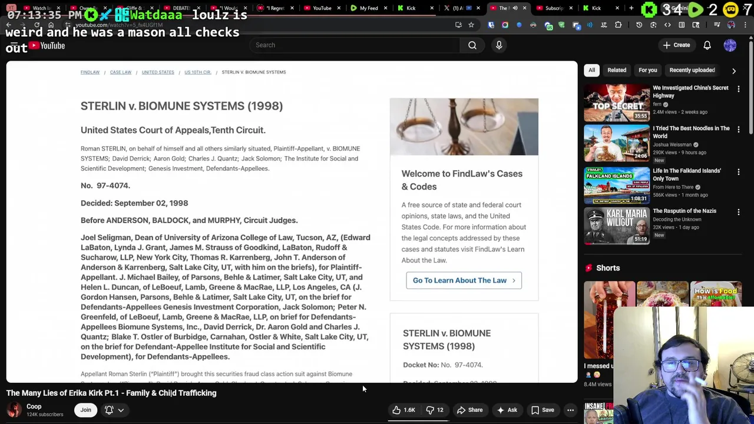Image resolution: width=754 pixels, height=424 pixels.
Task: Select the Related filter chip
Action: pos(617,70)
